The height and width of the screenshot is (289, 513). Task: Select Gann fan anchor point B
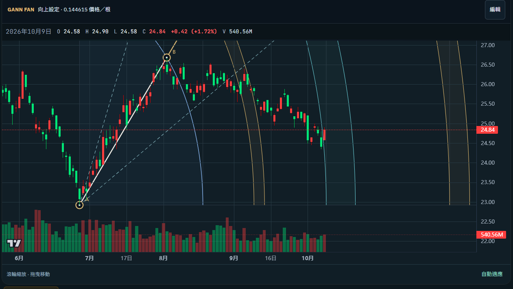point(166,57)
